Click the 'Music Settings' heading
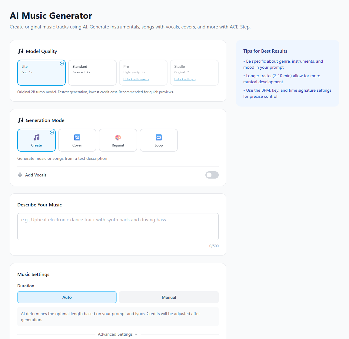This screenshot has height=339, width=349. pos(33,275)
